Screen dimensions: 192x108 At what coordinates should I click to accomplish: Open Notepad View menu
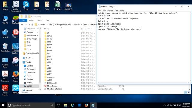click(x=116, y=10)
